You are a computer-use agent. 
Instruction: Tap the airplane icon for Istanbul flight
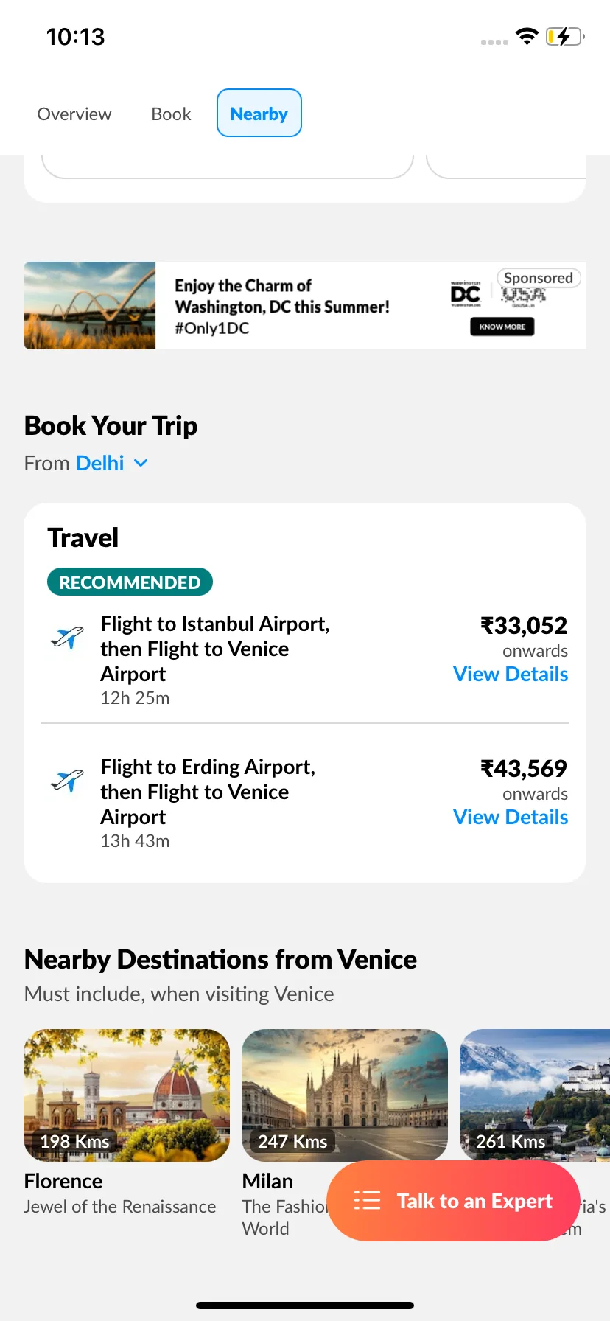(67, 637)
